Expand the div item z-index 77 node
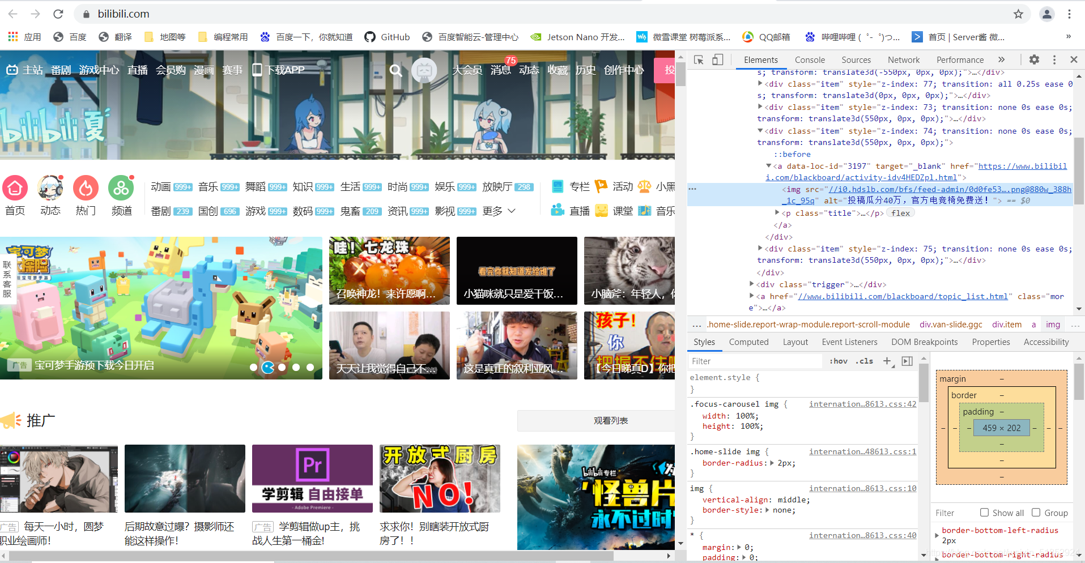Screen dimensions: 1085x563 760,84
